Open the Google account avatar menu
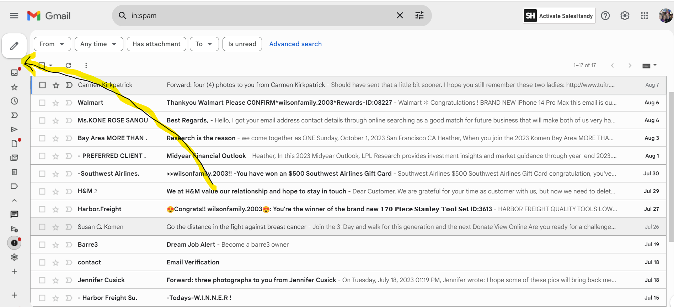This screenshot has width=674, height=307. click(665, 16)
